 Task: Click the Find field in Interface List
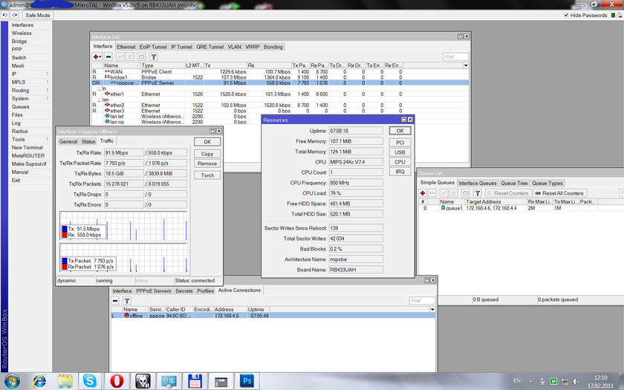(455, 56)
